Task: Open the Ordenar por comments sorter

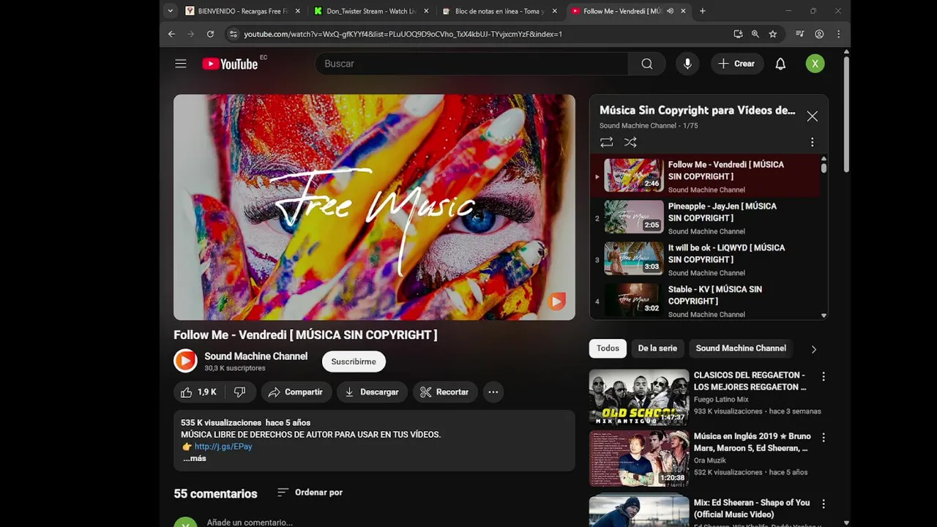Action: click(310, 493)
